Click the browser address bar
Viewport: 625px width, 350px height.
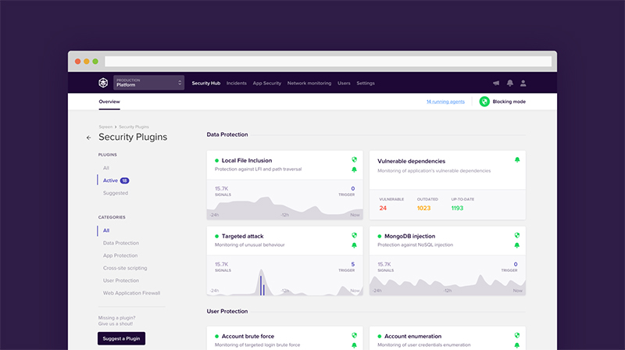tap(328, 61)
